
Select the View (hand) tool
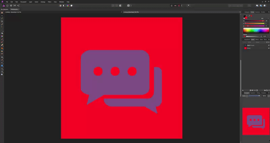tap(2, 12)
